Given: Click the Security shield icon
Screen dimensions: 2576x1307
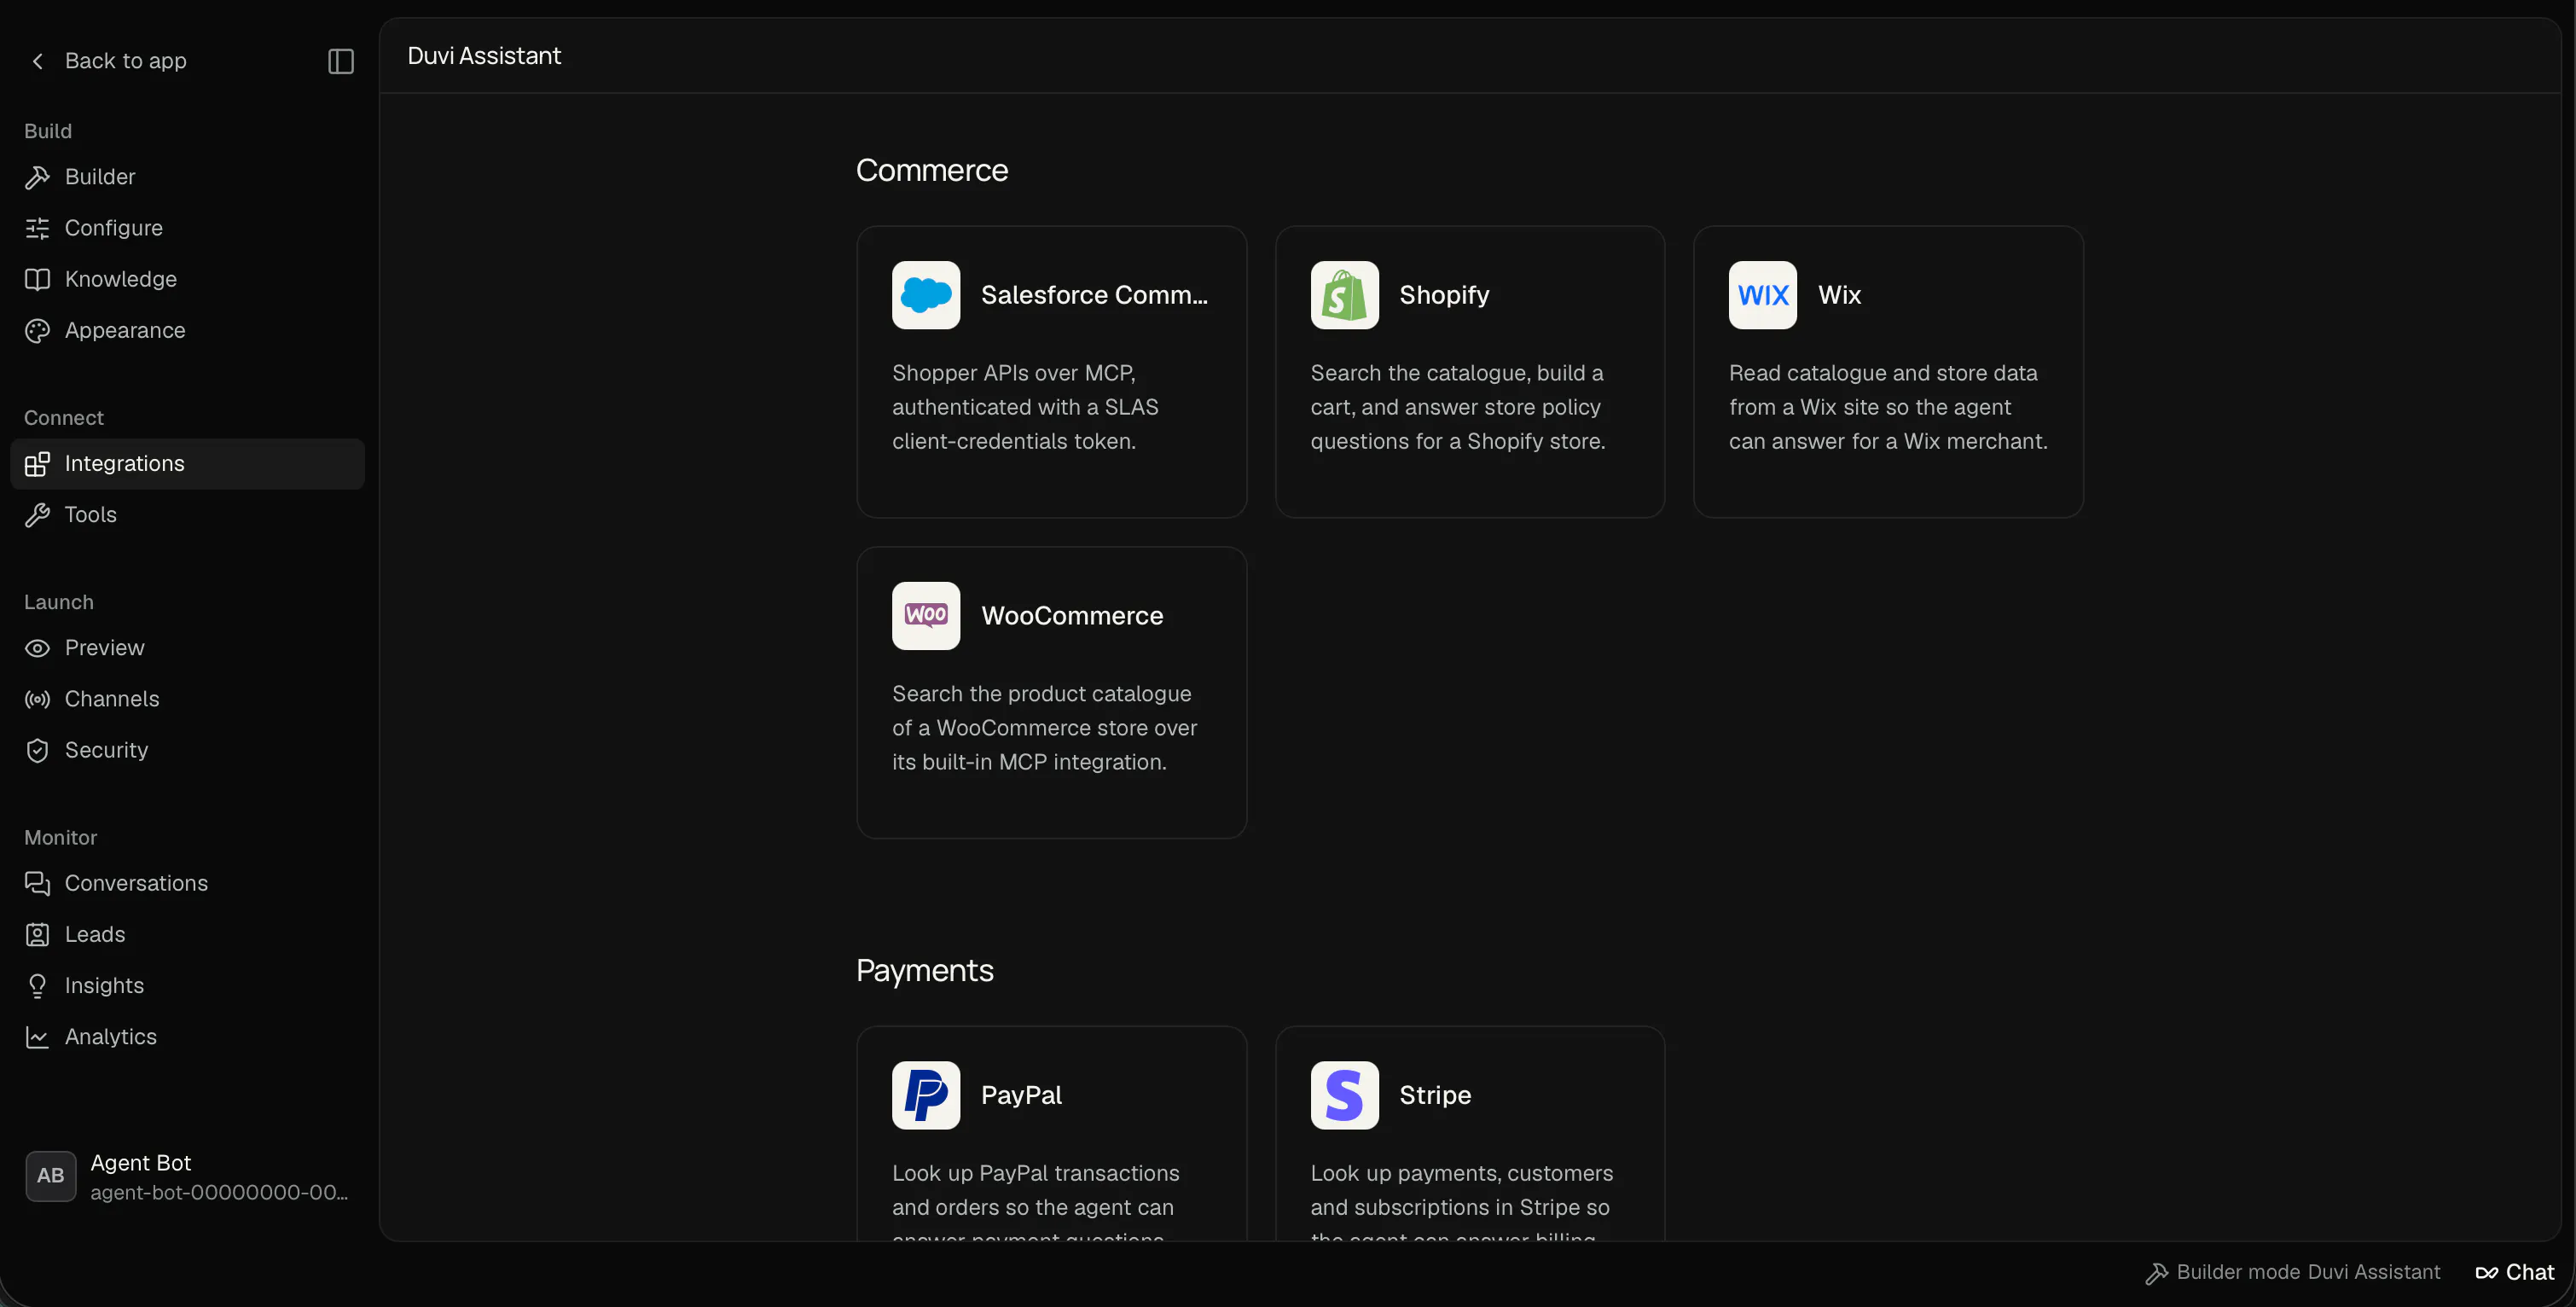Looking at the screenshot, I should 37,750.
